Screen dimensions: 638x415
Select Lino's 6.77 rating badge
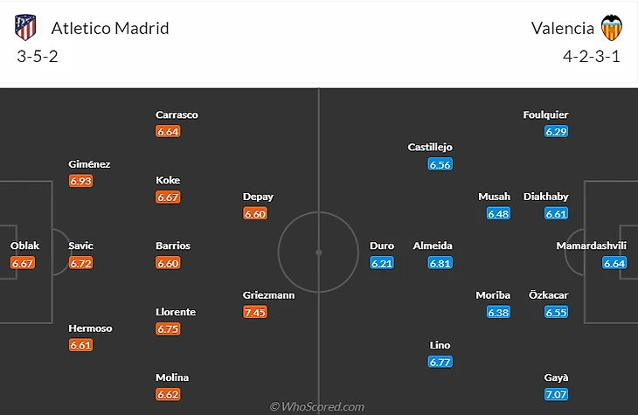click(x=440, y=362)
